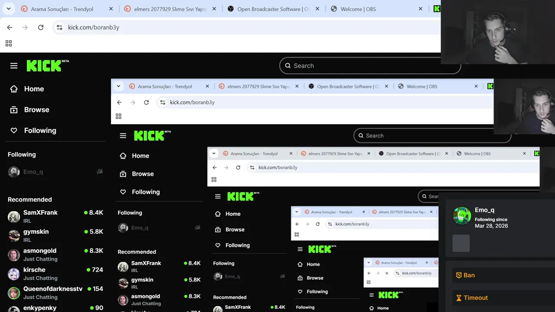Open asmongold channel in largest Recommended list
The height and width of the screenshot is (312, 555).
[x=55, y=255]
